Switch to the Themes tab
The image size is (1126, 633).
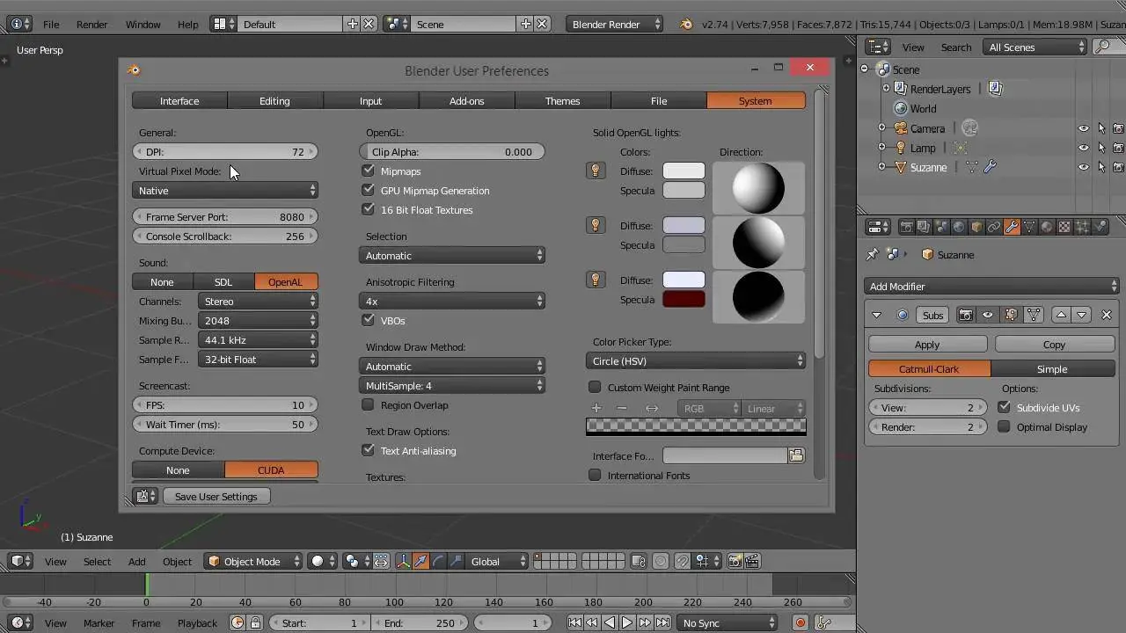[x=563, y=101]
